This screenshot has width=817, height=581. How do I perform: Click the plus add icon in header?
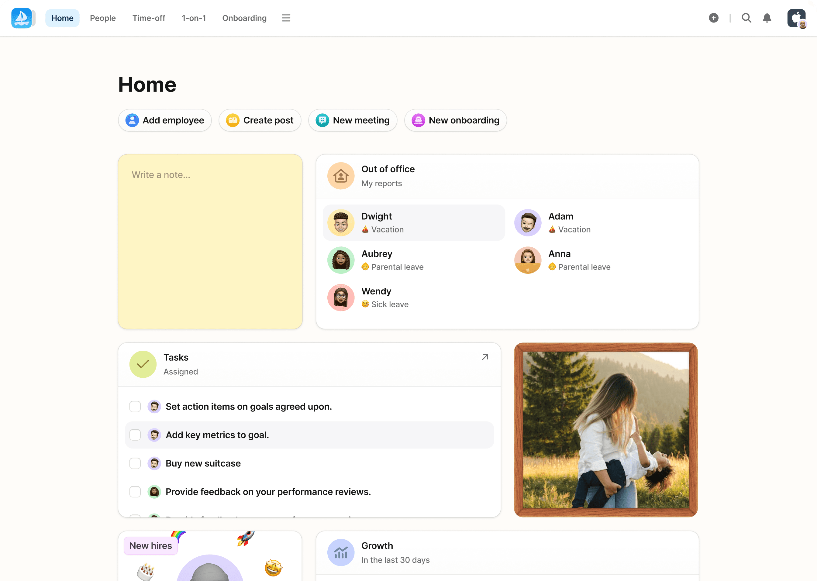tap(713, 18)
